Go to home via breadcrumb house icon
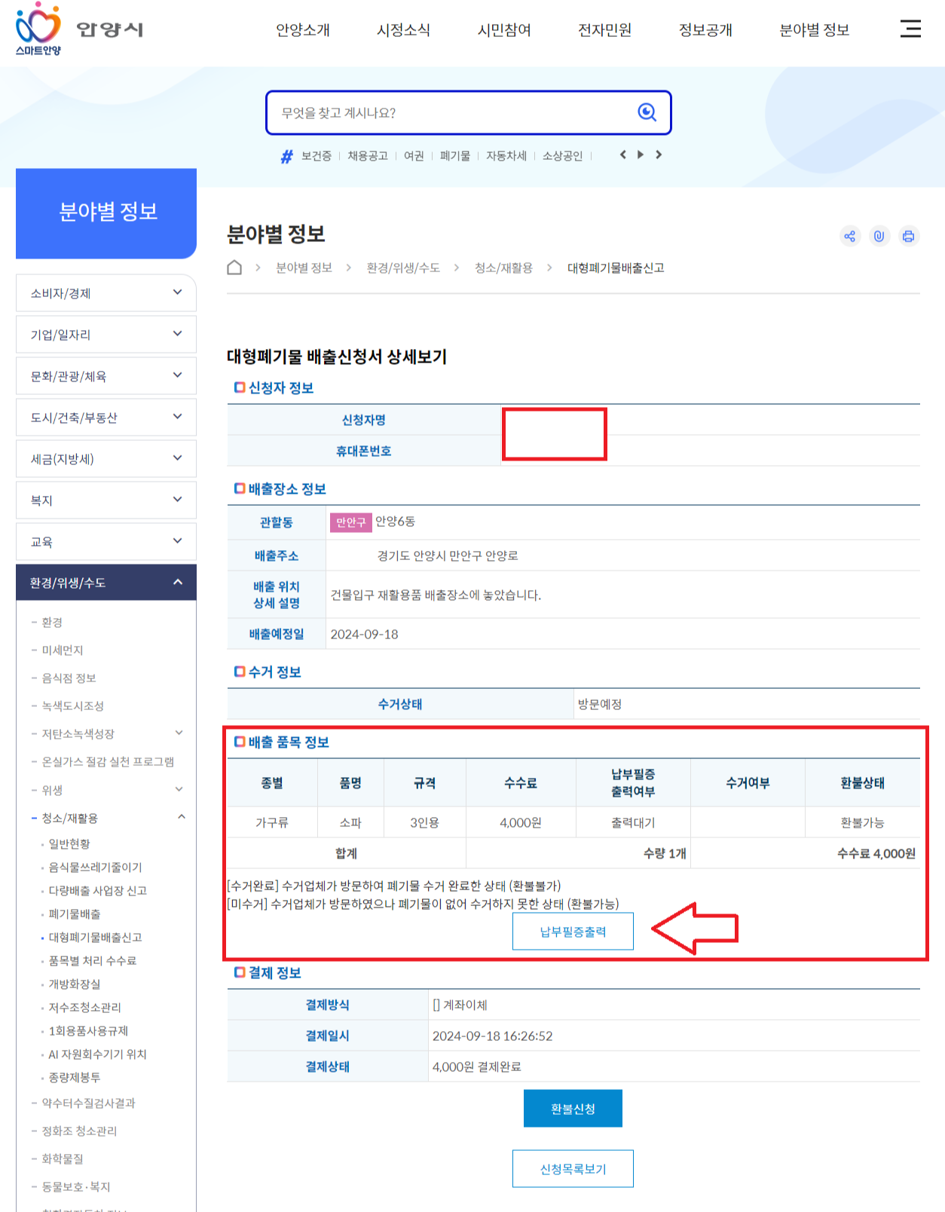This screenshot has height=1212, width=945. [x=234, y=268]
